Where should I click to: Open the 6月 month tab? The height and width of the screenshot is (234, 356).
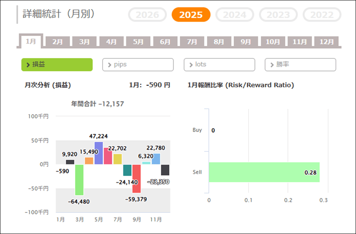(x=165, y=42)
